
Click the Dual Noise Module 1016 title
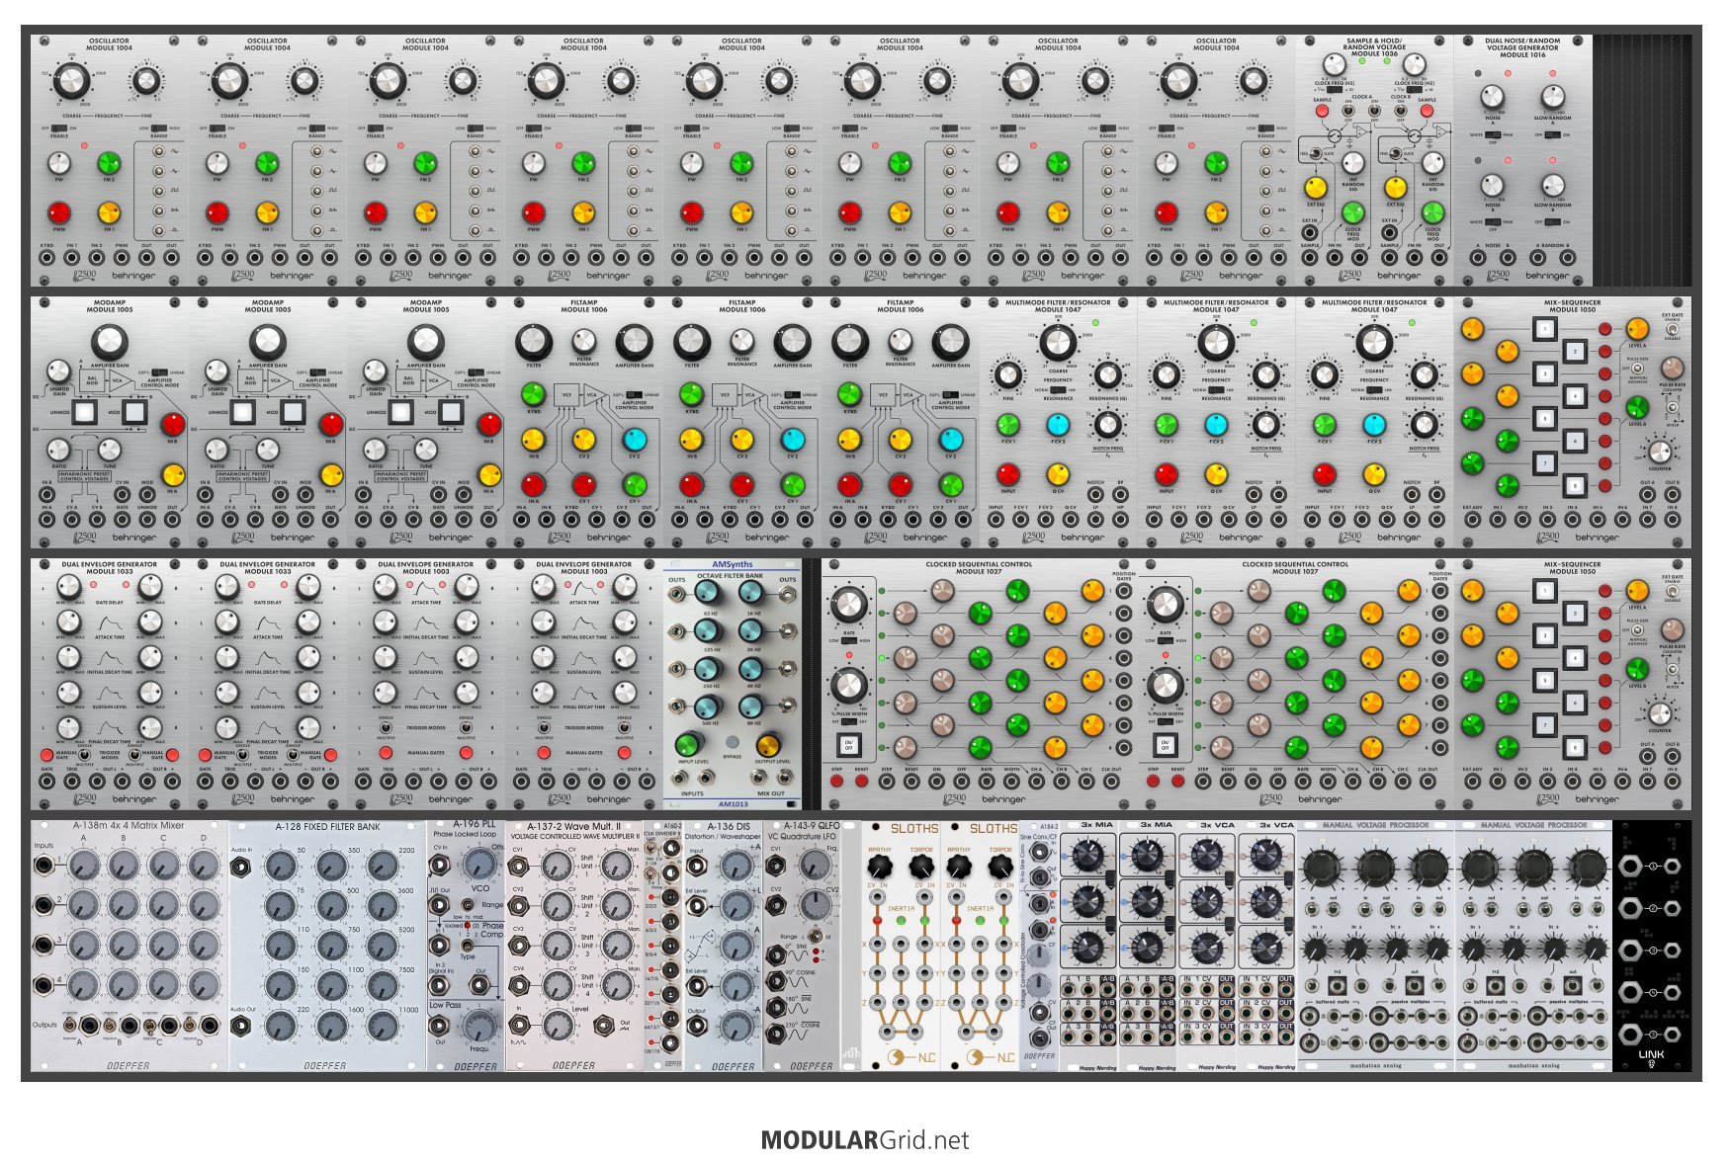tap(1522, 48)
